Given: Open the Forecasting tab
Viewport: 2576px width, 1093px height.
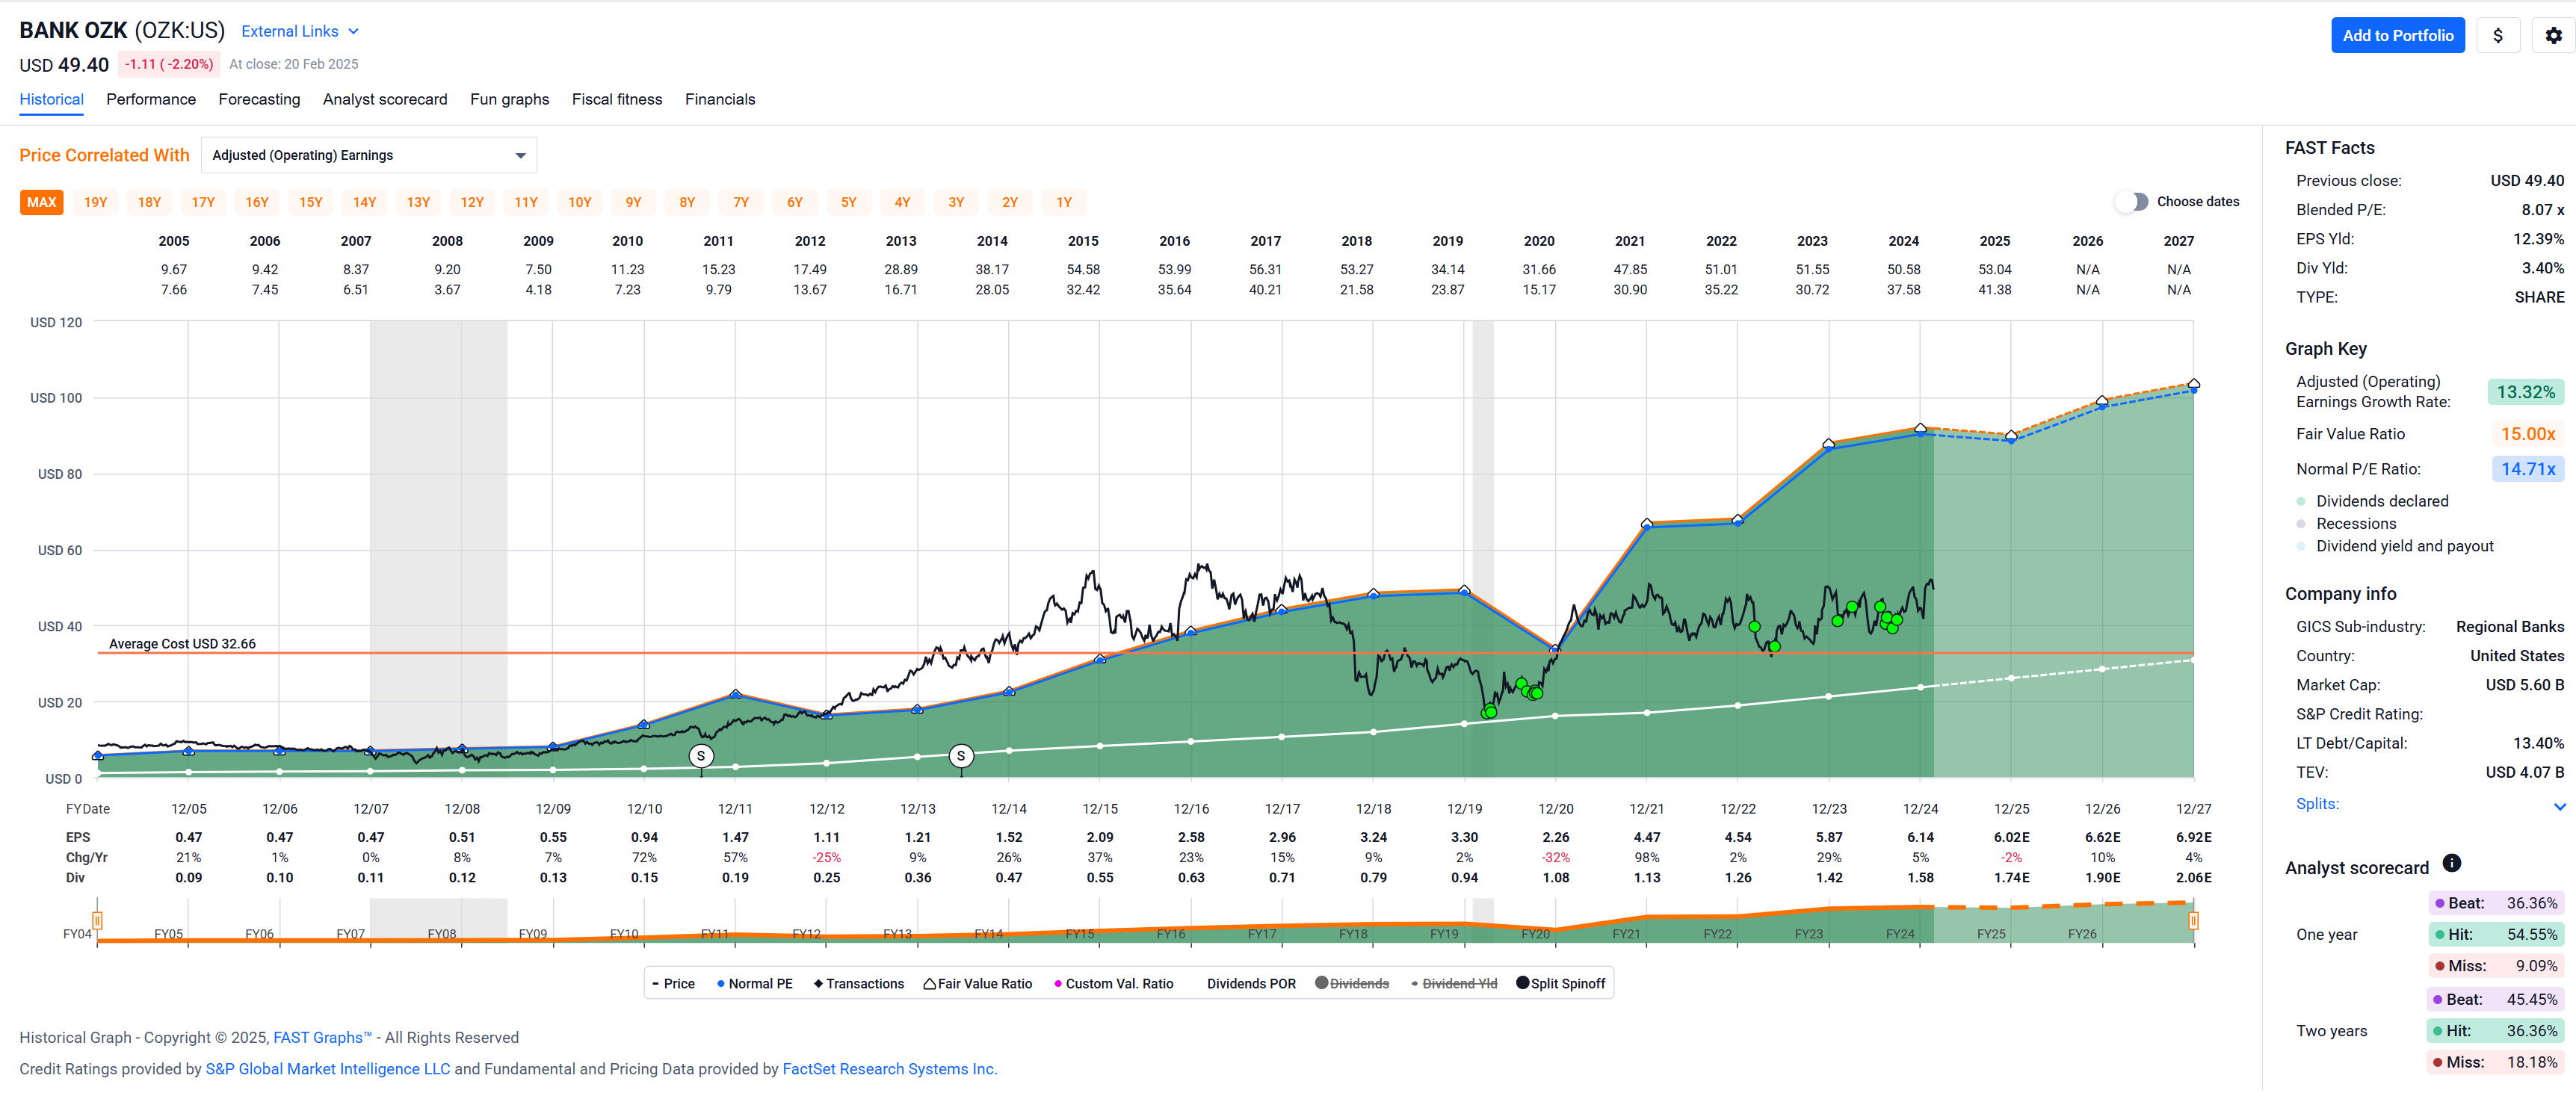Looking at the screenshot, I should tap(259, 99).
